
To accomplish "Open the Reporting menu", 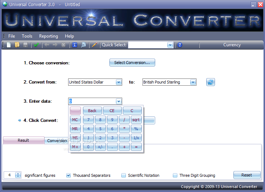I will point(49,36).
